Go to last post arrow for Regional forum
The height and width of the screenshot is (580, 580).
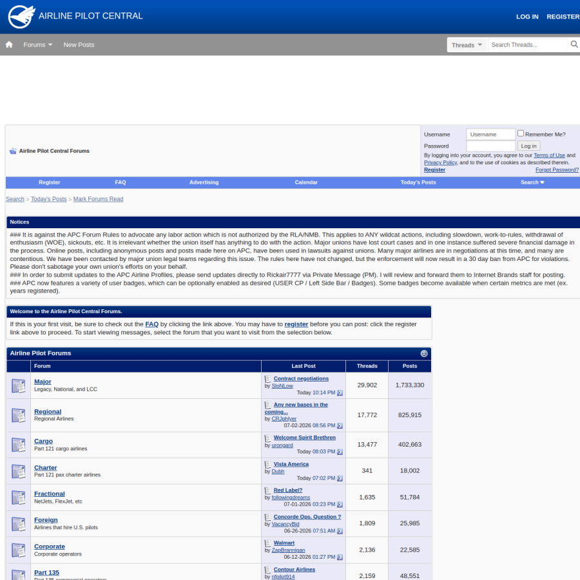coord(340,426)
